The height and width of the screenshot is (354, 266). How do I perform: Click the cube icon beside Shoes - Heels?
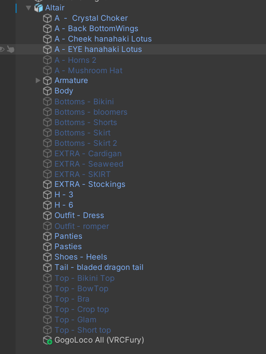47,257
